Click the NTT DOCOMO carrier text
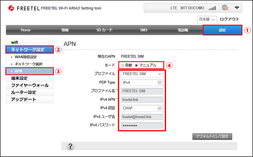The height and width of the screenshot is (157, 253). pos(192,8)
